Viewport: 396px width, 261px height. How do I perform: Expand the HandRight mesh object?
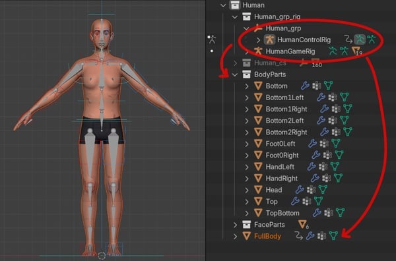point(246,179)
